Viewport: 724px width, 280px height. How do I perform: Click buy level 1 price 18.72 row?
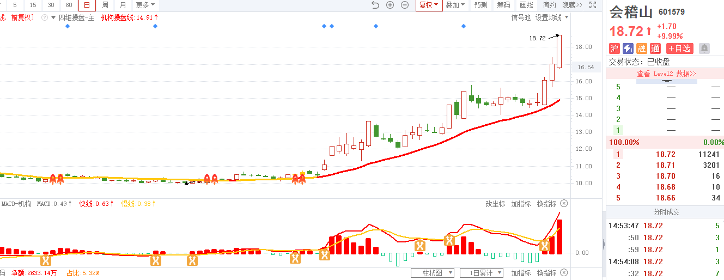[x=665, y=154]
